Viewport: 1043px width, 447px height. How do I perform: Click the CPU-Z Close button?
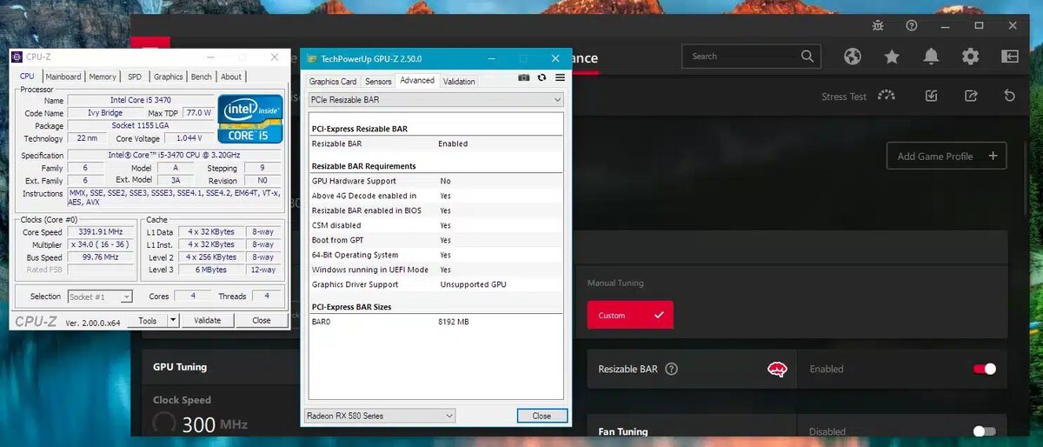pos(262,320)
